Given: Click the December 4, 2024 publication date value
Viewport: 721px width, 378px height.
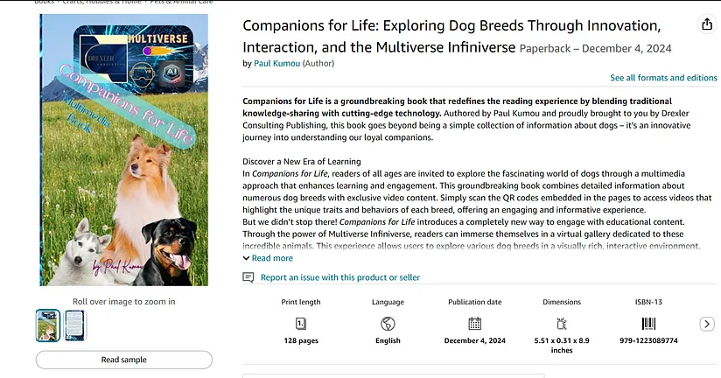Looking at the screenshot, I should tap(475, 341).
